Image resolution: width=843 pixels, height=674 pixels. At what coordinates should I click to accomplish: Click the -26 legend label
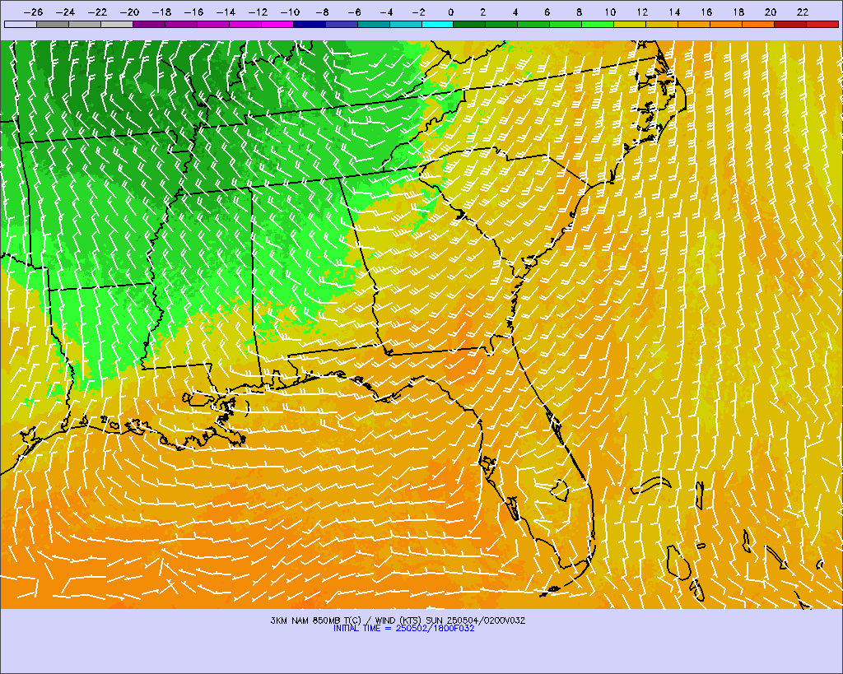33,12
